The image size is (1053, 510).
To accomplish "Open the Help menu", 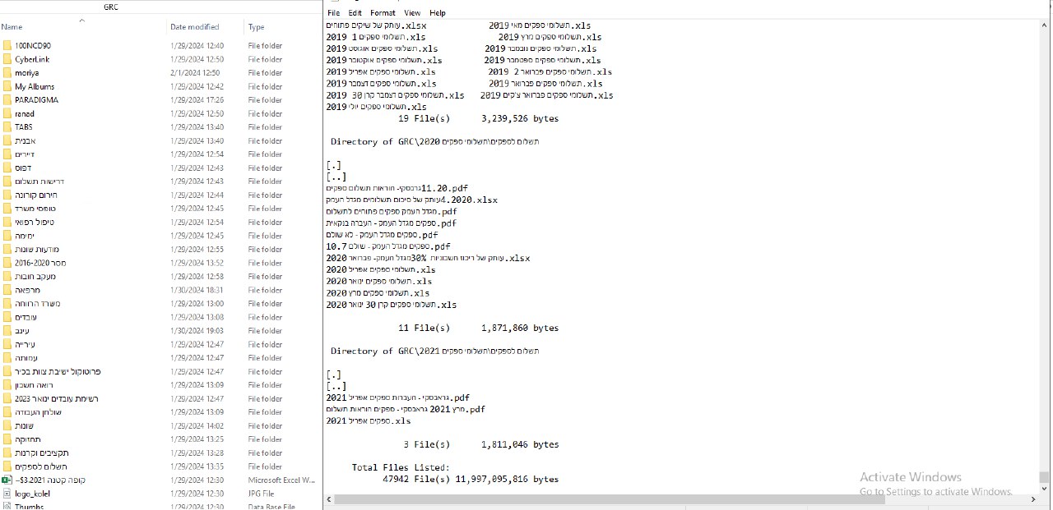I will pos(438,13).
